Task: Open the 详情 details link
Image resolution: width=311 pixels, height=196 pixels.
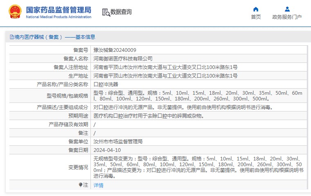Action: [x=98, y=185]
